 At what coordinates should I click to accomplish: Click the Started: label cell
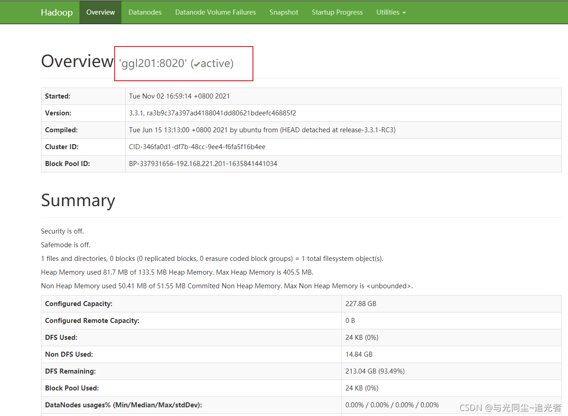click(83, 96)
